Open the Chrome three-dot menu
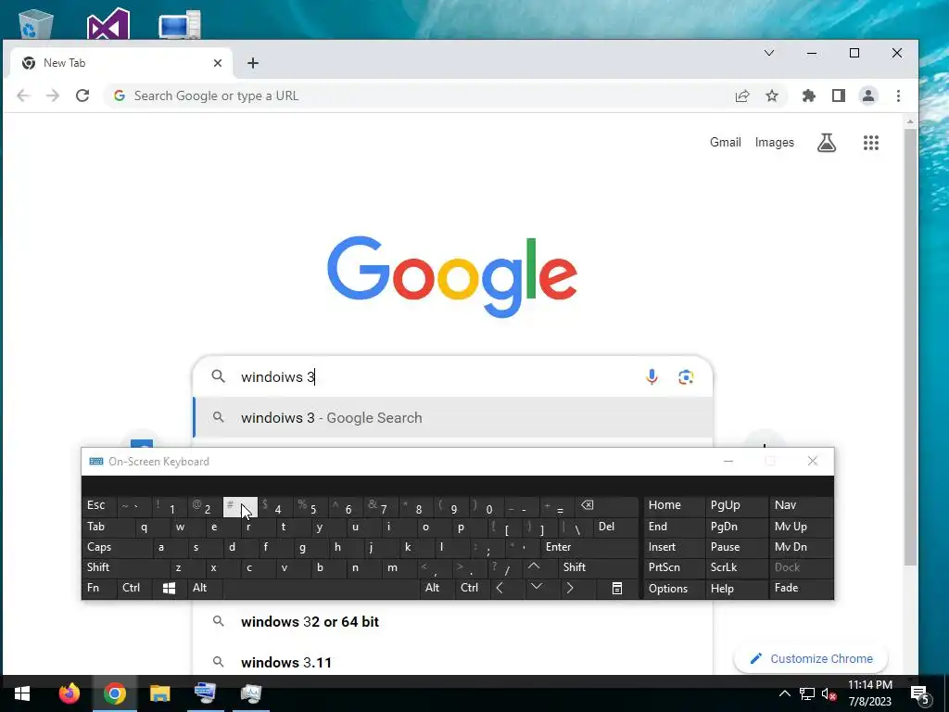Viewport: 949px width, 712px height. (898, 95)
